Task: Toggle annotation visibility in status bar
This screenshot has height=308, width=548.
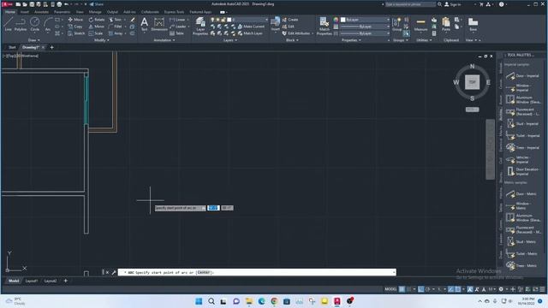Action: click(x=470, y=289)
